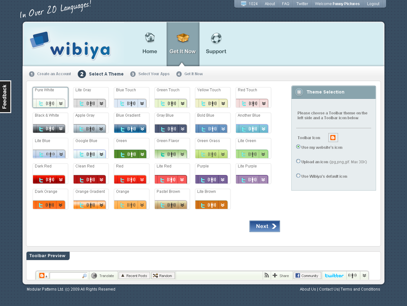Choose the Gray Blue theme
The width and height of the screenshot is (407, 306).
coord(172,123)
